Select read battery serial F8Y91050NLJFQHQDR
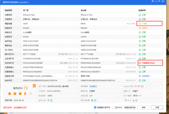Screen dimensions: 169x114 click(90, 63)
